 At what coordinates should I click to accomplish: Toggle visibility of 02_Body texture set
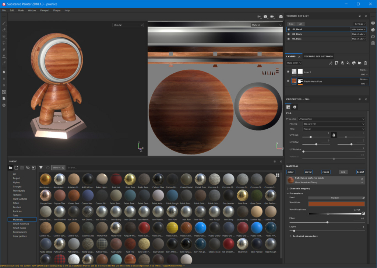(x=289, y=34)
